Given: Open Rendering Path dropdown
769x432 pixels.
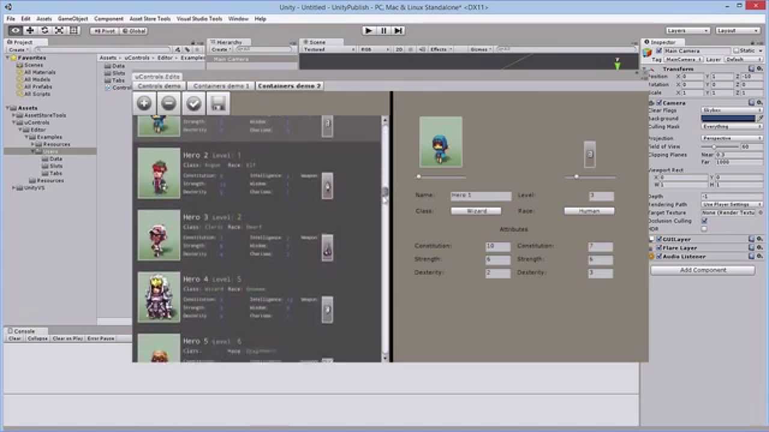Looking at the screenshot, I should tap(732, 205).
